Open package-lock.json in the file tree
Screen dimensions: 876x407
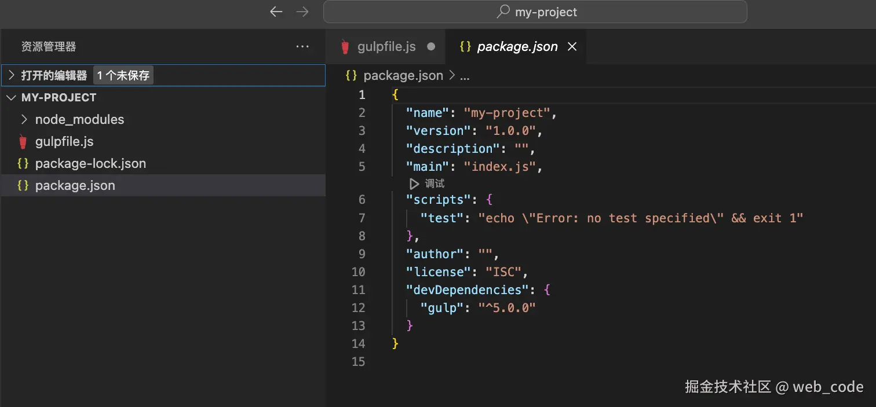point(163,163)
